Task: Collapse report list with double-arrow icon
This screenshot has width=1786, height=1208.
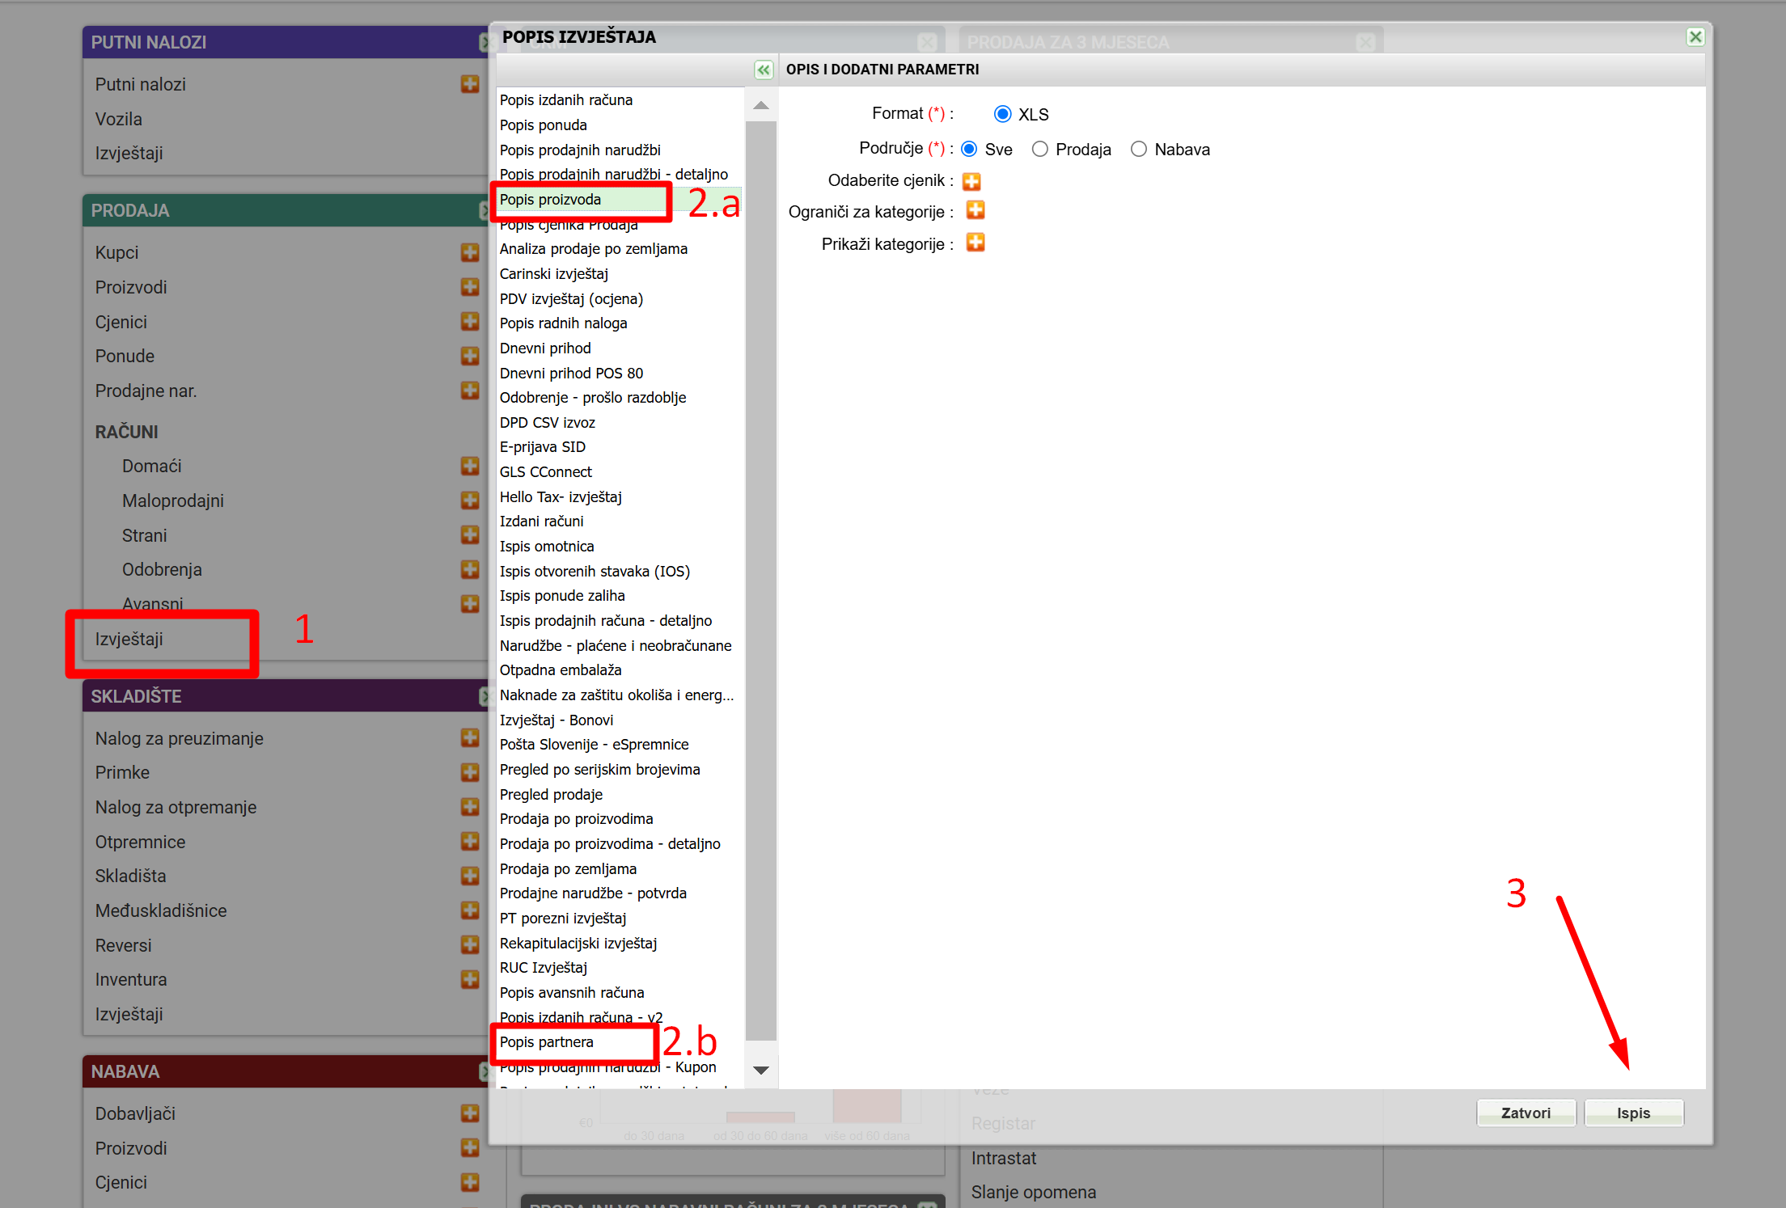Action: 763,70
